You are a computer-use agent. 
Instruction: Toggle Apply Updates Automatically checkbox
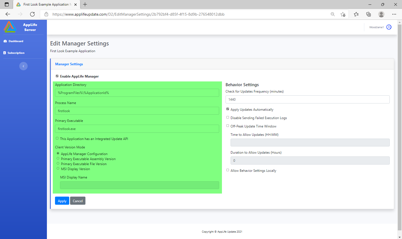coord(228,109)
